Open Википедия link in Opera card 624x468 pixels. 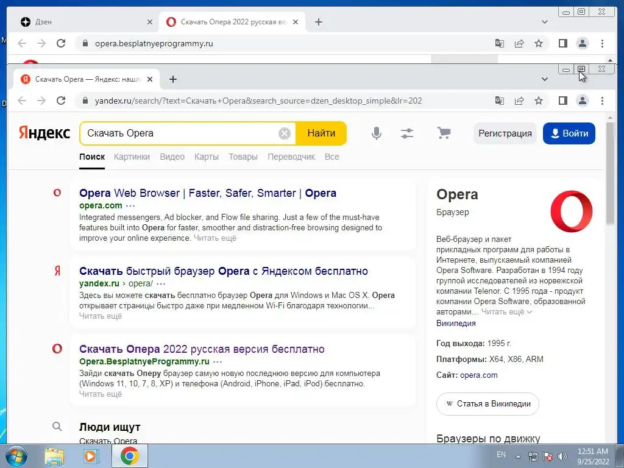click(x=456, y=323)
